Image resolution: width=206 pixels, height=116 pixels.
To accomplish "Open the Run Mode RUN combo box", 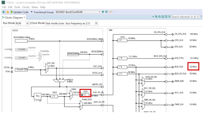I will [x=22, y=23].
